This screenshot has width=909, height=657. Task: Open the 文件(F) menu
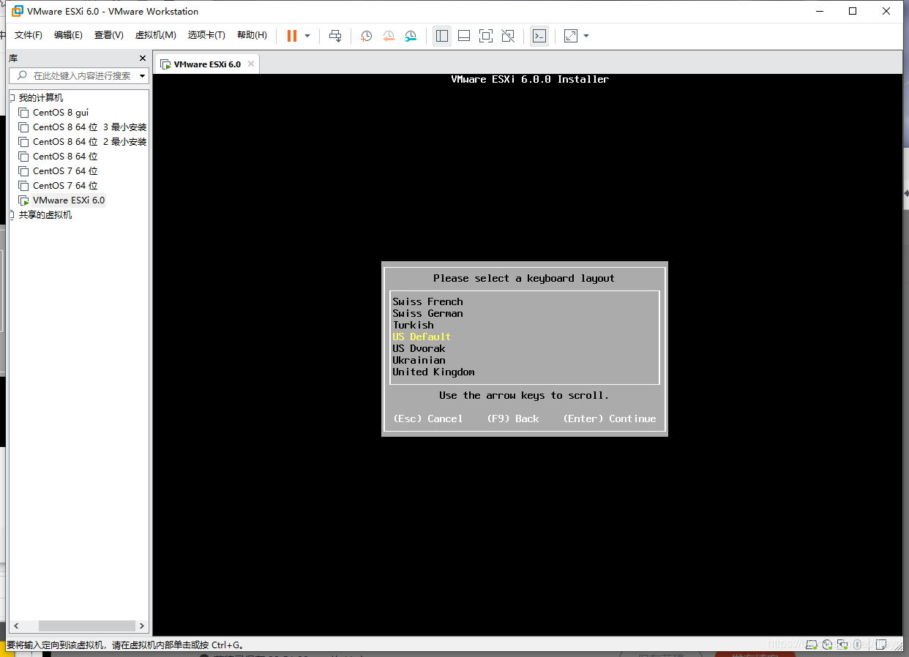point(29,35)
